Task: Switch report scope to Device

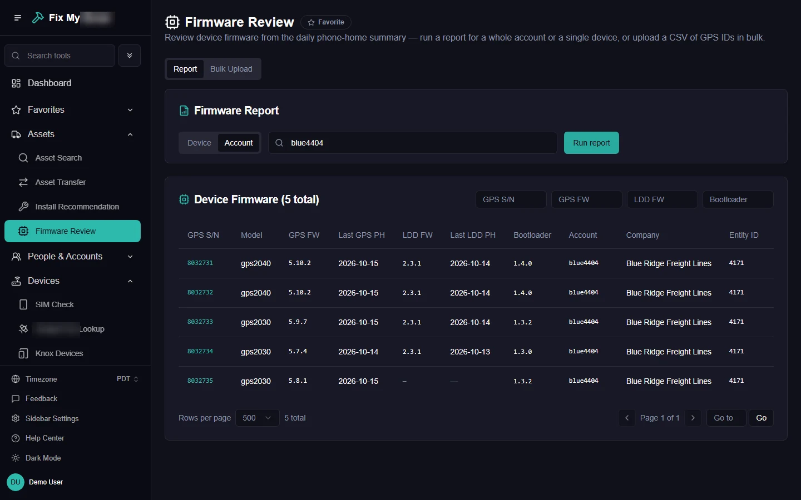Action: (199, 143)
